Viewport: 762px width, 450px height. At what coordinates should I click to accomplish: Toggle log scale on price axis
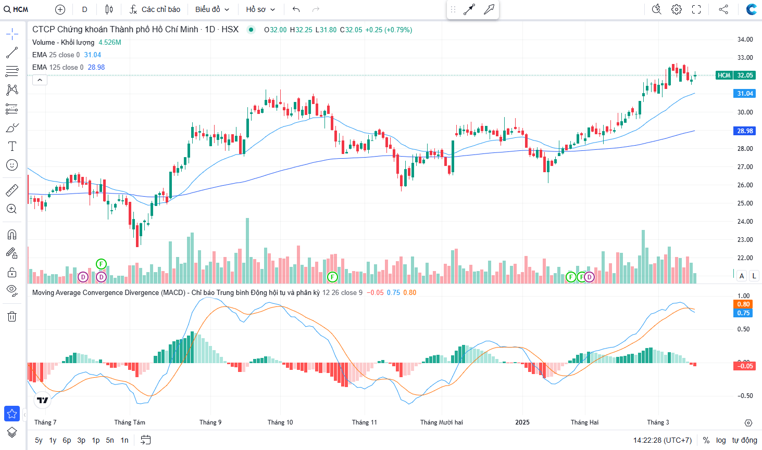click(721, 440)
